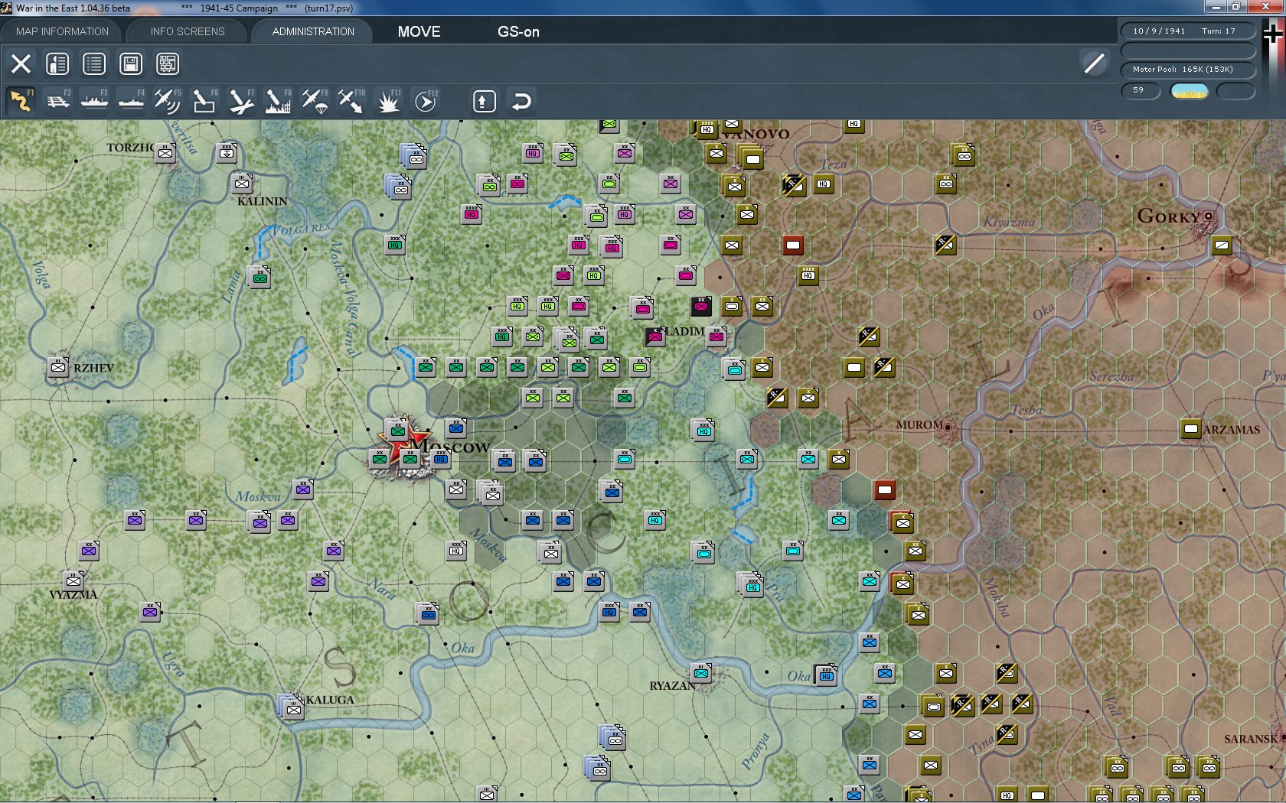Click the Motor Pool 165K (153K) readout
The width and height of the screenshot is (1286, 803).
[1188, 70]
